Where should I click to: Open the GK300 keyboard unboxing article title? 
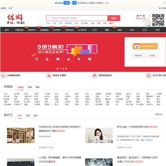(x=60, y=160)
